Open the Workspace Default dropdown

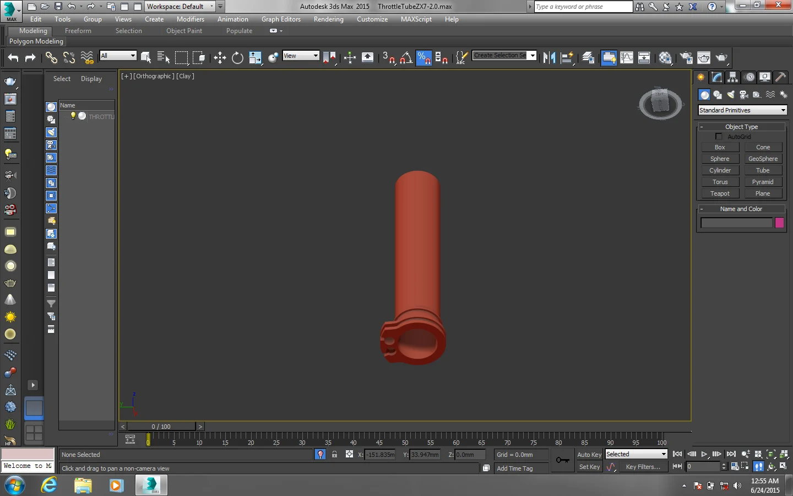pos(180,7)
